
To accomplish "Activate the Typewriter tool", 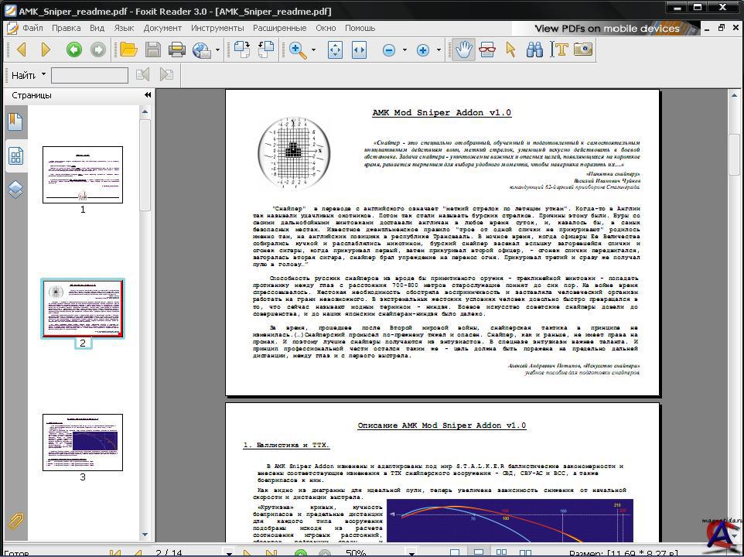I will (x=559, y=50).
